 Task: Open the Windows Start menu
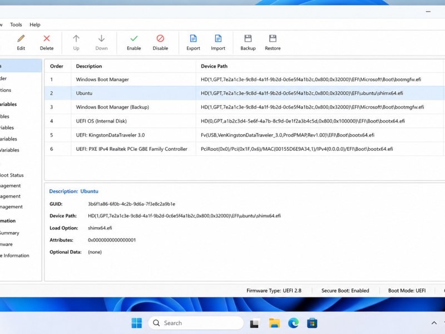click(x=137, y=323)
